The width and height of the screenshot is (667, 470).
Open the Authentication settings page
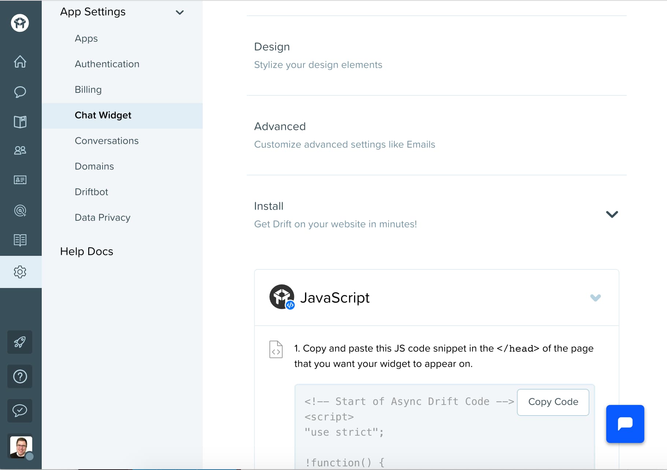click(107, 64)
